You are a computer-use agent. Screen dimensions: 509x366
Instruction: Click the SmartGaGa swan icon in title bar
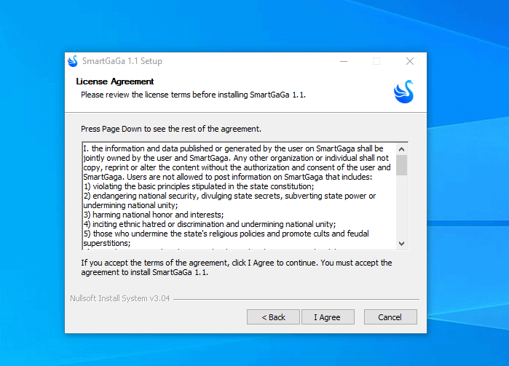click(x=73, y=61)
